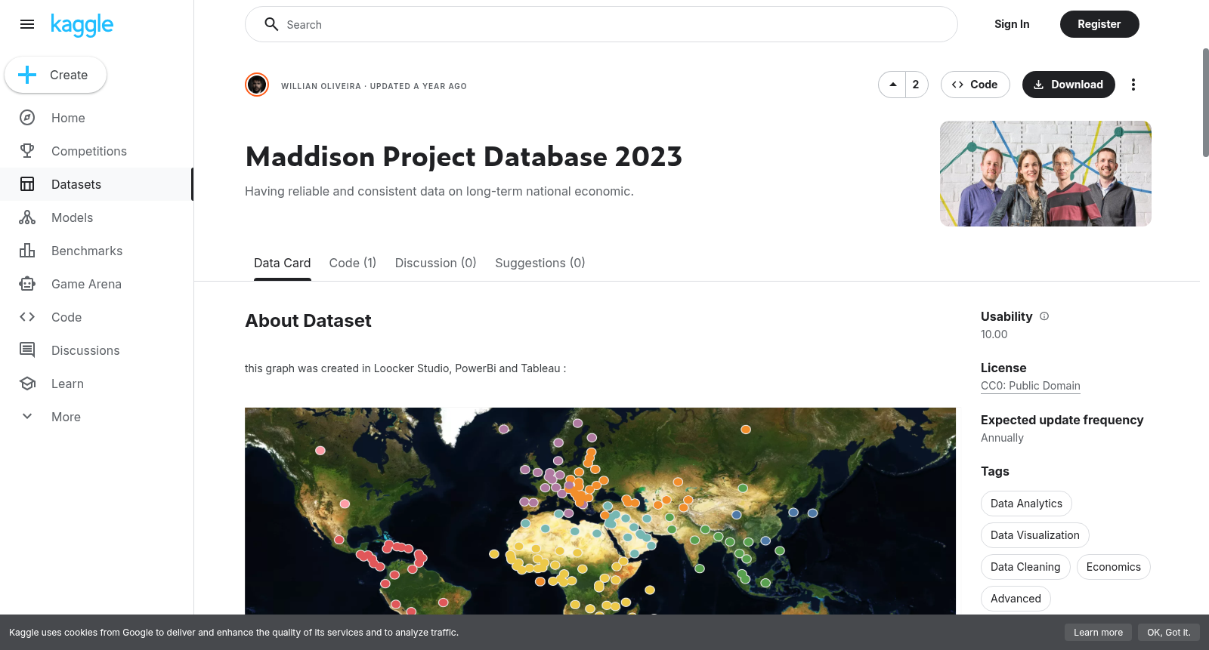Click the Discussions chat icon

27,350
